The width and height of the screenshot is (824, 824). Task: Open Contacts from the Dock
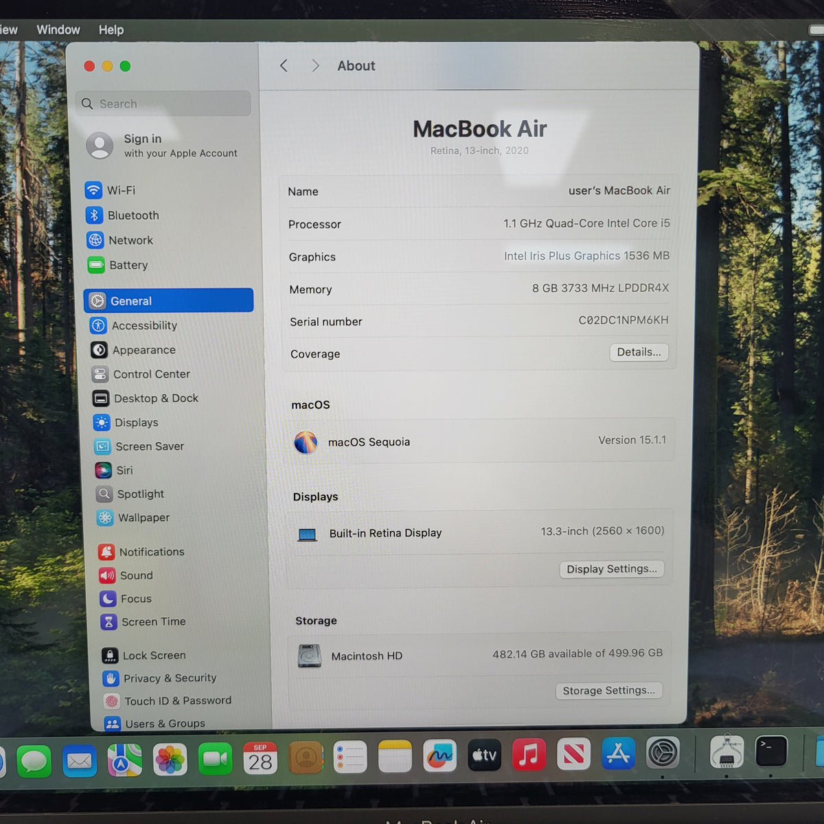tap(306, 757)
